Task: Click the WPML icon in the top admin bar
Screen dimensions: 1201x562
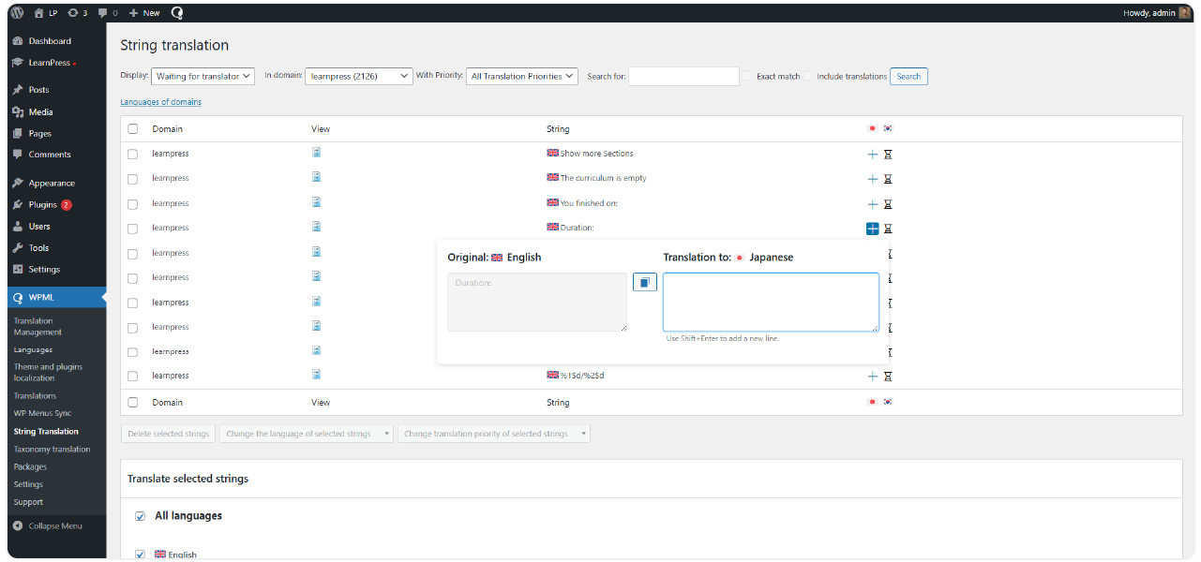Action: pyautogui.click(x=177, y=13)
